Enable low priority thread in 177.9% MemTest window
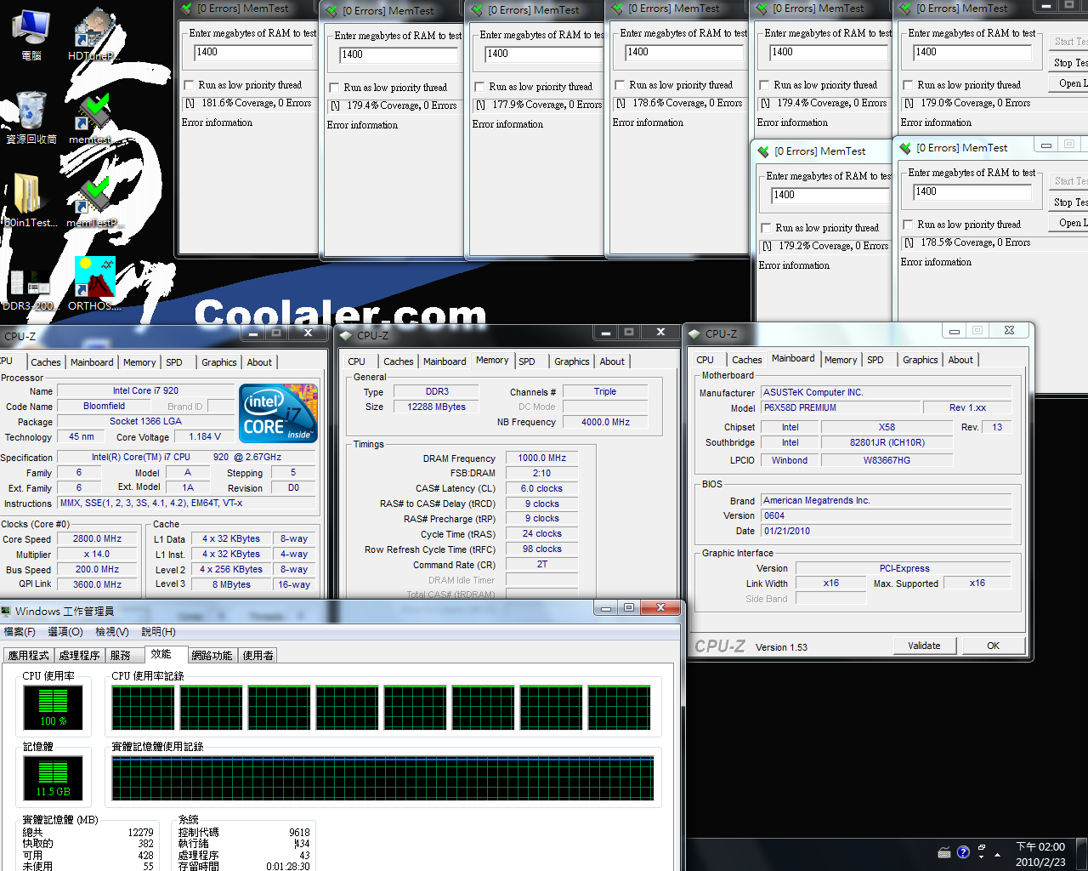Screen dimensions: 1088x871 coord(480,87)
